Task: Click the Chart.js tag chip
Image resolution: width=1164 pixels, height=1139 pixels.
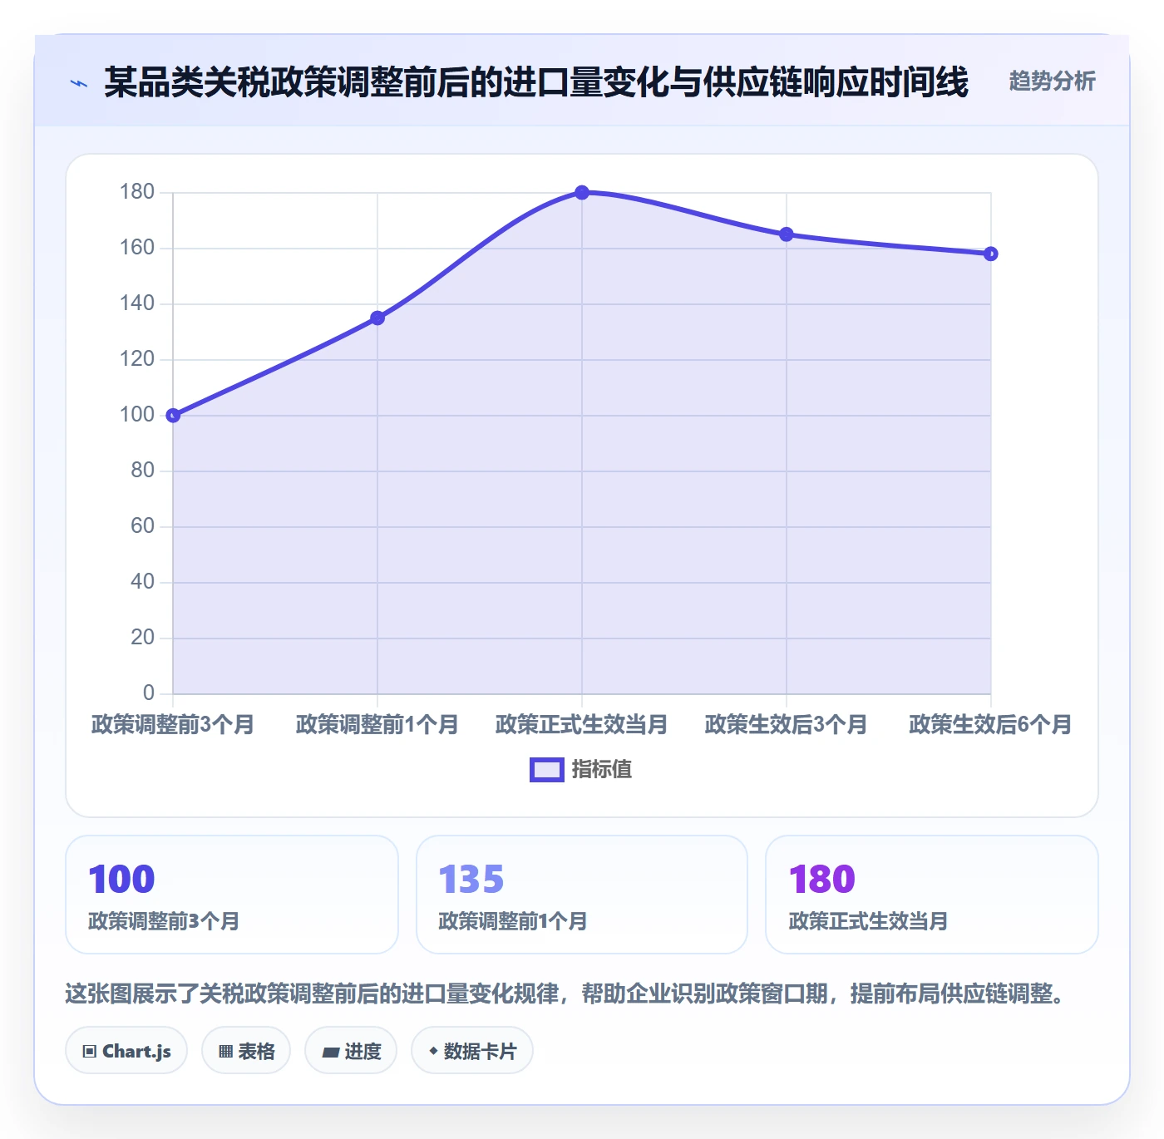Action: pos(126,1051)
